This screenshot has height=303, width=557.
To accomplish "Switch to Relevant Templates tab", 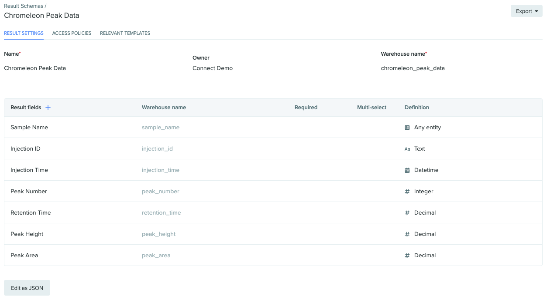I will point(125,33).
